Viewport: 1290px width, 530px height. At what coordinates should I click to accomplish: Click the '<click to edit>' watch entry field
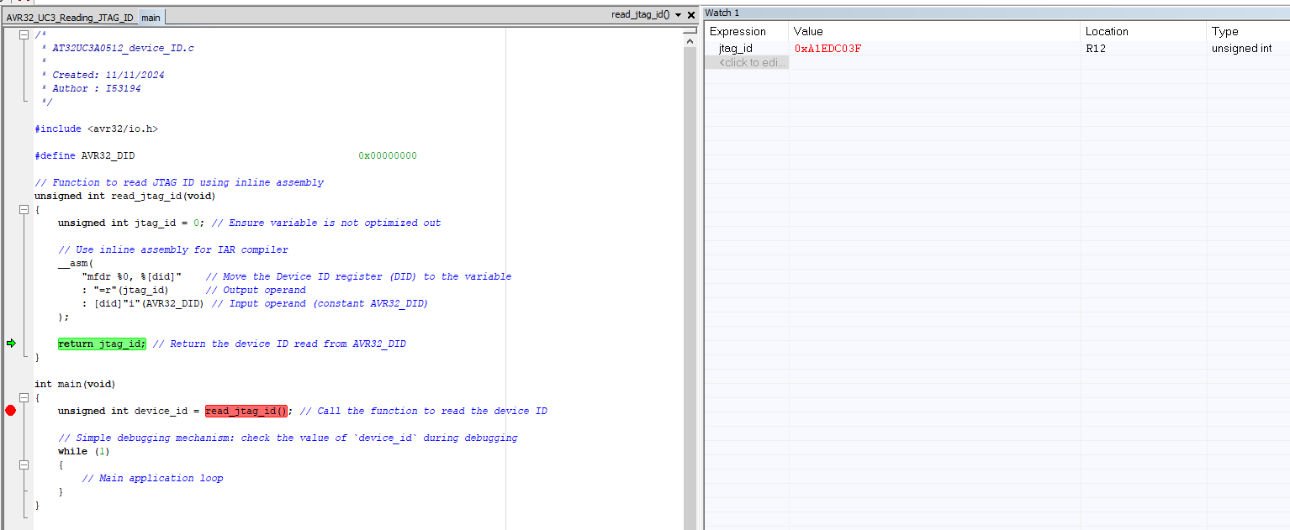click(x=747, y=63)
